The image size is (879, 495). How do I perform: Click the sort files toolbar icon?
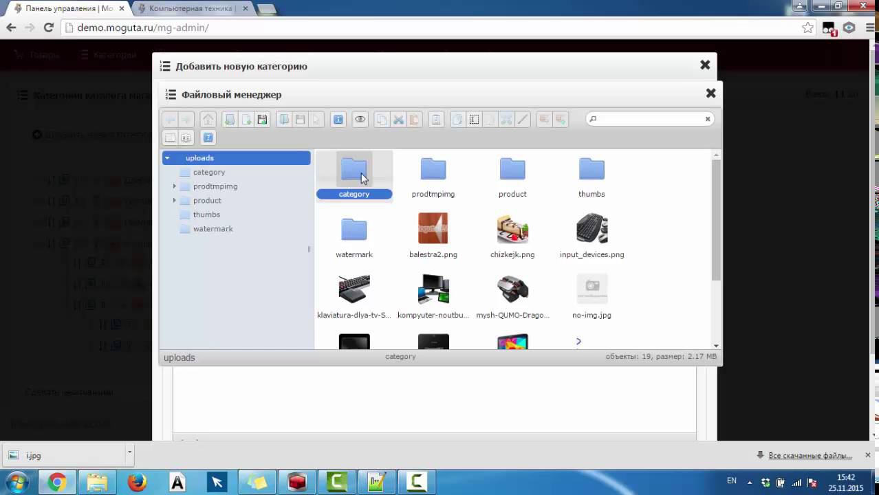tap(186, 137)
